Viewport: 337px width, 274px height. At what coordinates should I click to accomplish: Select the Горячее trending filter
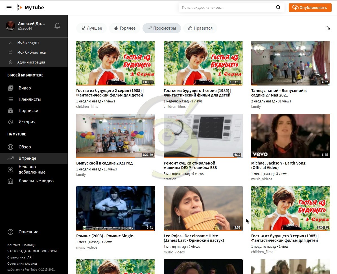click(124, 28)
